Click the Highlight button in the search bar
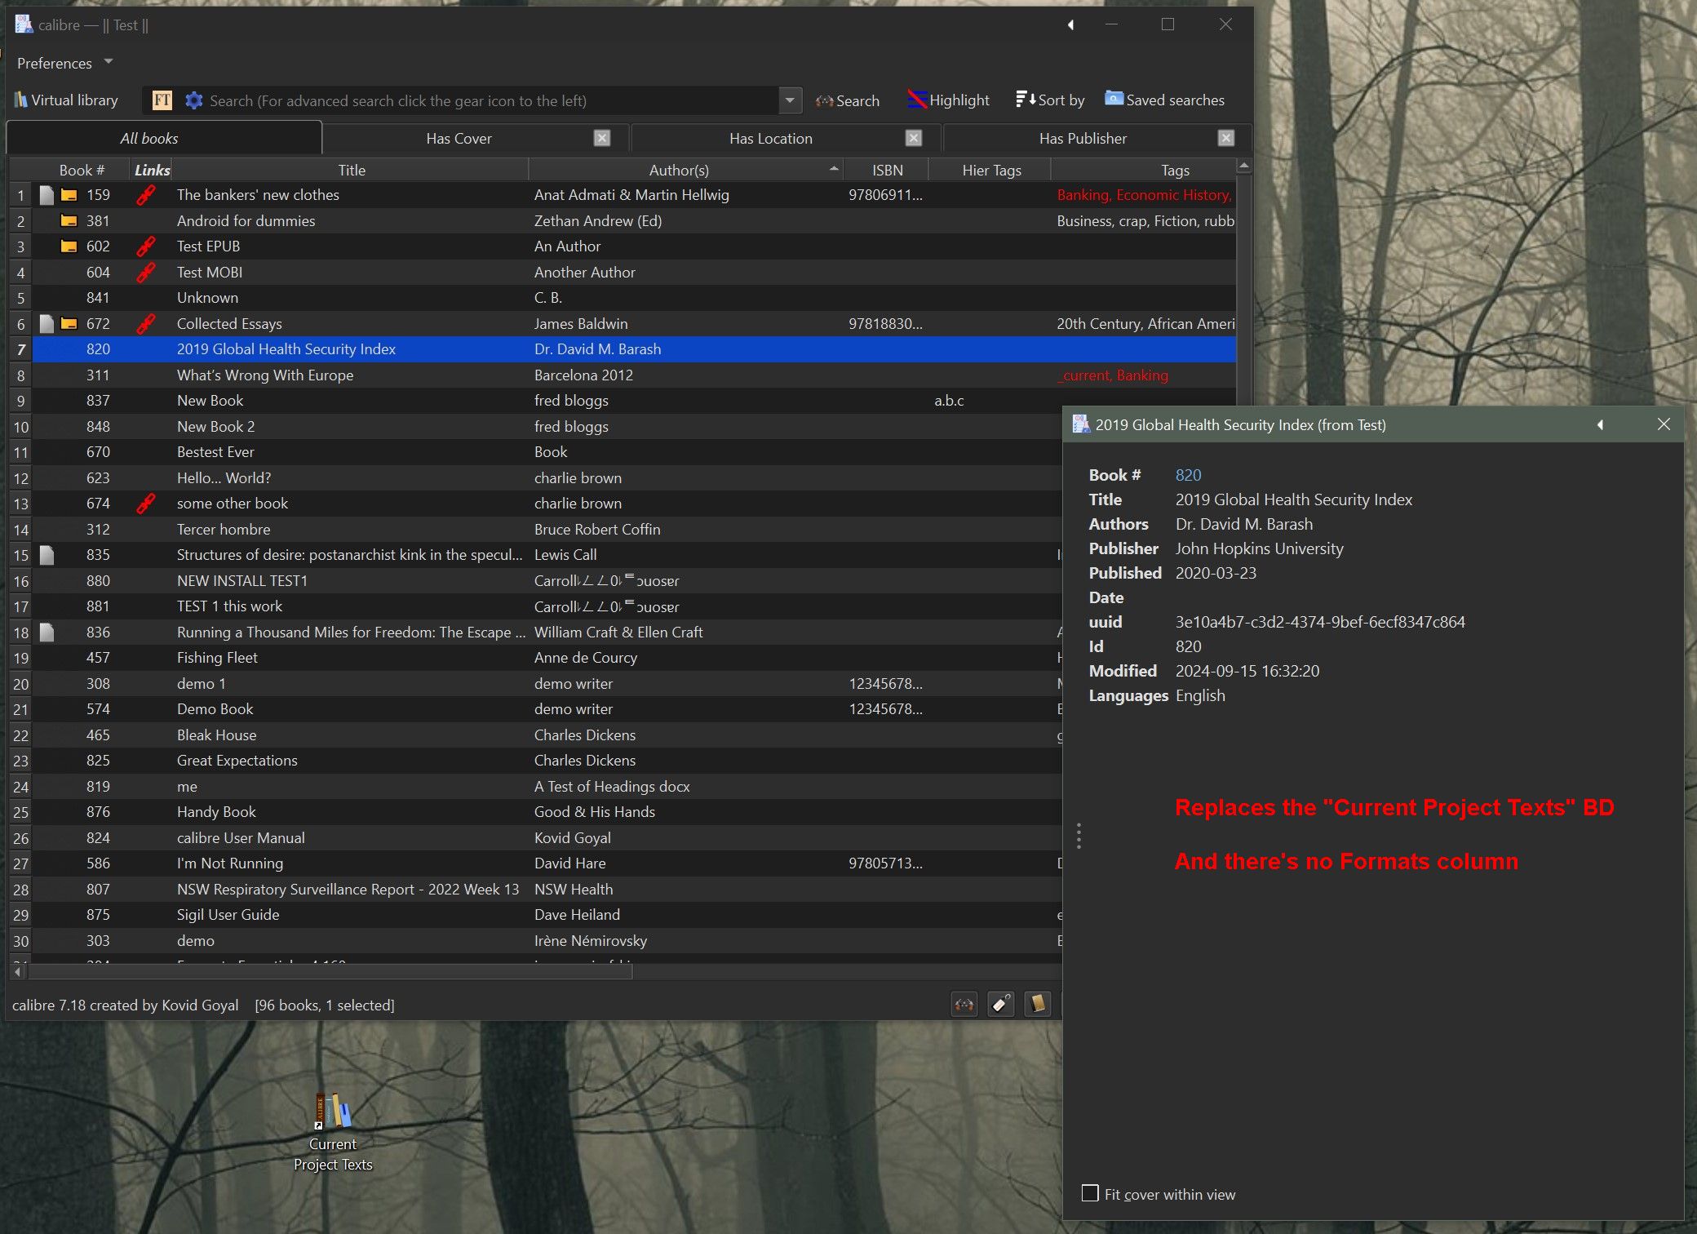 click(949, 100)
